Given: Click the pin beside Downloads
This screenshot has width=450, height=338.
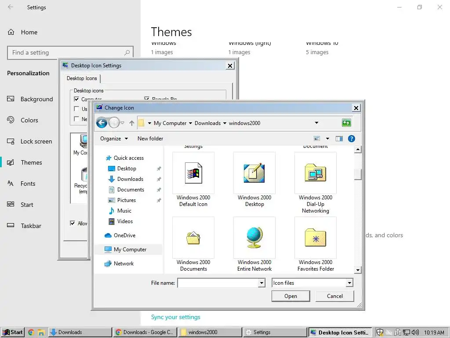Looking at the screenshot, I should 159,180.
